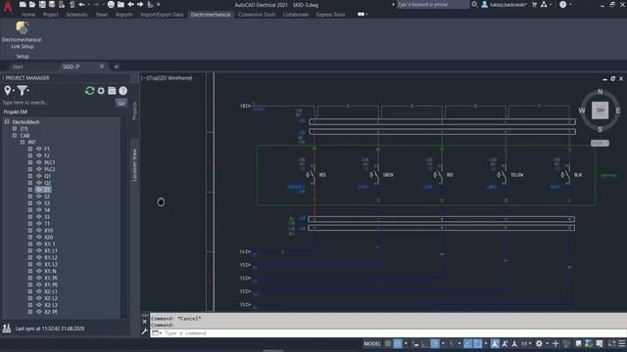Click the Project Manager folder icon in quick access toolbar
Viewport: 627px width, 352px height.
coord(121,4)
